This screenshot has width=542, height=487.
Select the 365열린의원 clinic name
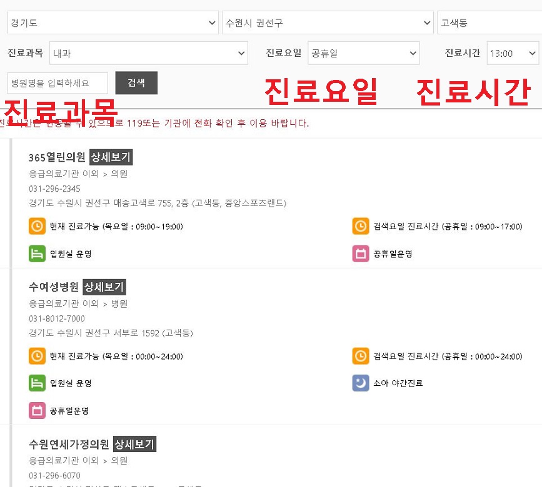coord(57,157)
